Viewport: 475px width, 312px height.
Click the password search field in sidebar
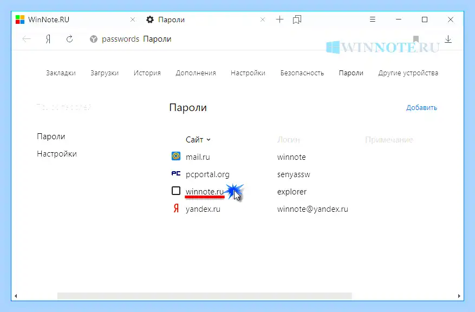tap(63, 107)
